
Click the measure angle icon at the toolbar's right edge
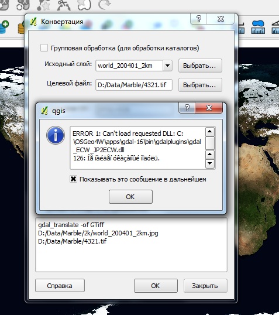pos(275,27)
